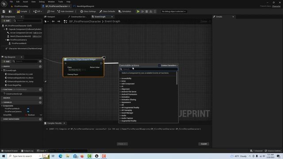The height and width of the screenshot is (159, 283).
Task: Open the play options three-dot menu
Action: coord(155,11)
